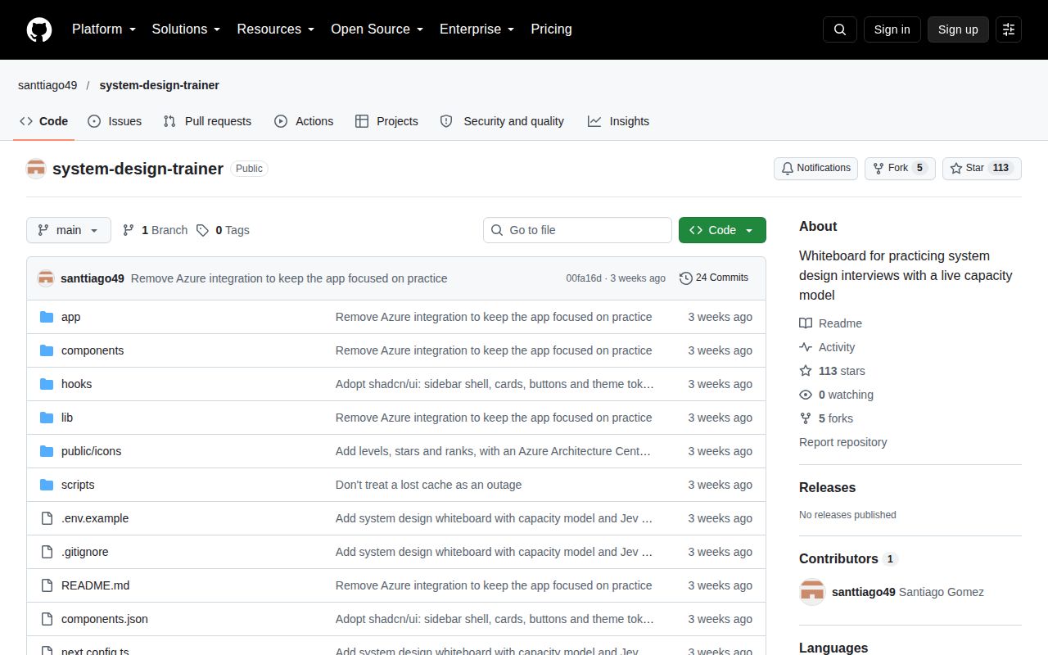Viewport: 1048px width, 655px height.
Task: Open the main branch selector dropdown
Action: 69,230
